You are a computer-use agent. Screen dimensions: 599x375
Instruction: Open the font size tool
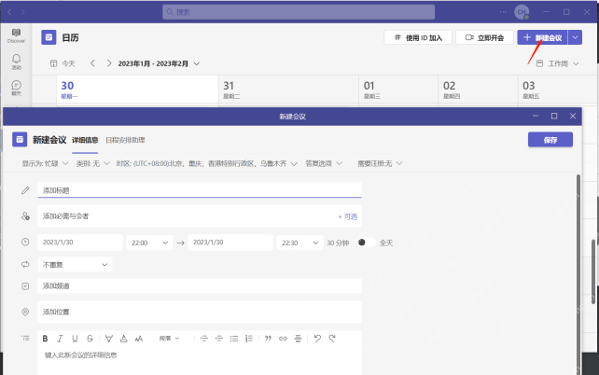(139, 339)
